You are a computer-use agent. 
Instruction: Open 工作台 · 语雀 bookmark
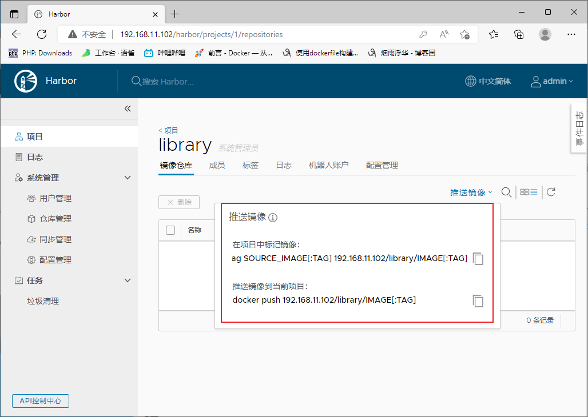pos(108,53)
